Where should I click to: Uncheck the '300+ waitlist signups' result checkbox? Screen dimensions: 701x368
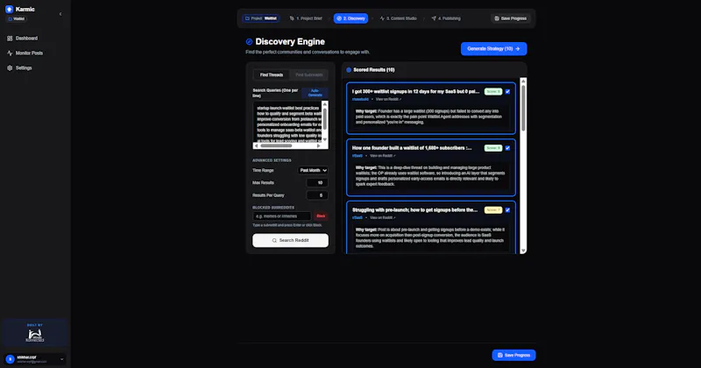507,92
